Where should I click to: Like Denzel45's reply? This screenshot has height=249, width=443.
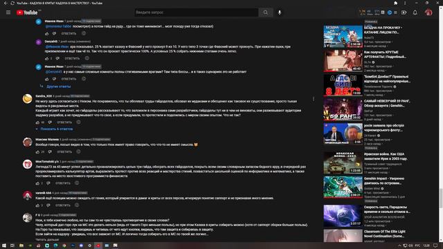click(x=47, y=58)
